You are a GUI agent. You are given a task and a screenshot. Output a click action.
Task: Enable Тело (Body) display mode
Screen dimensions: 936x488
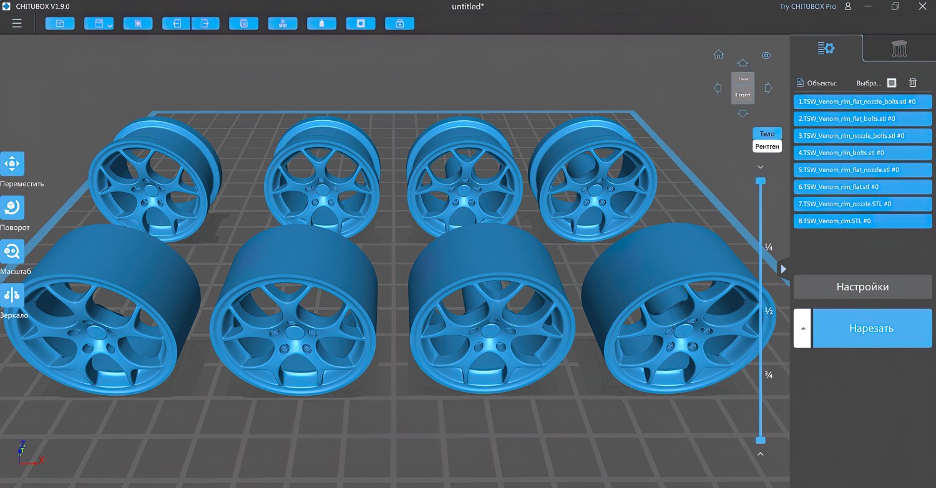(x=766, y=133)
